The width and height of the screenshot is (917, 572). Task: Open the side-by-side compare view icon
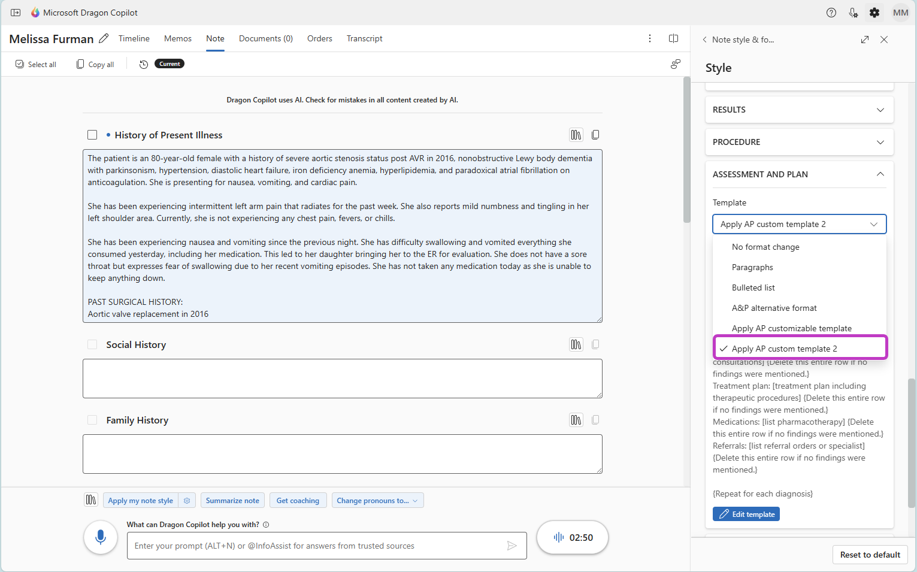(x=673, y=38)
